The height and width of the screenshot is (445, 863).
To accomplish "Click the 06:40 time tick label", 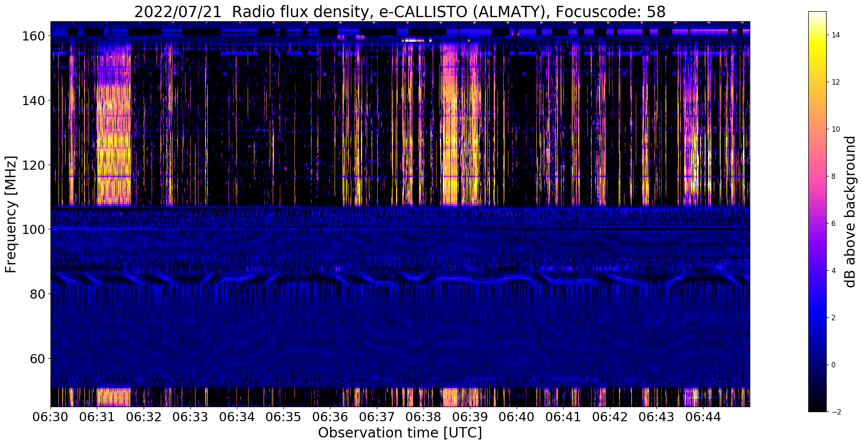I will tap(517, 417).
